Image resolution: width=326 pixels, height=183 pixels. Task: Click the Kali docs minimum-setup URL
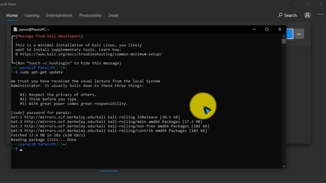click(x=91, y=54)
